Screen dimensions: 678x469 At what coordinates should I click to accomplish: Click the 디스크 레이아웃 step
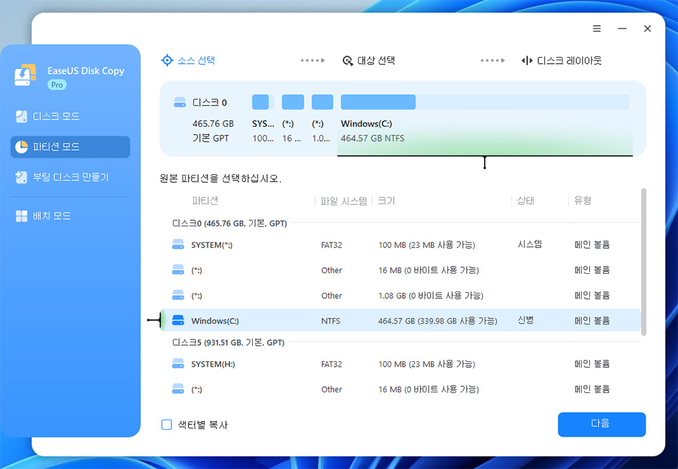(x=561, y=60)
